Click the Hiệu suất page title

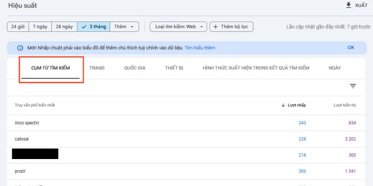pos(22,6)
